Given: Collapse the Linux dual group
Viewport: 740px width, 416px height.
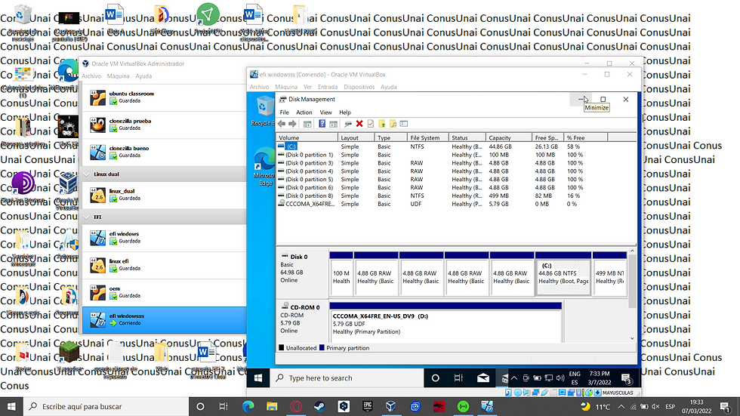Looking at the screenshot, I should [86, 174].
